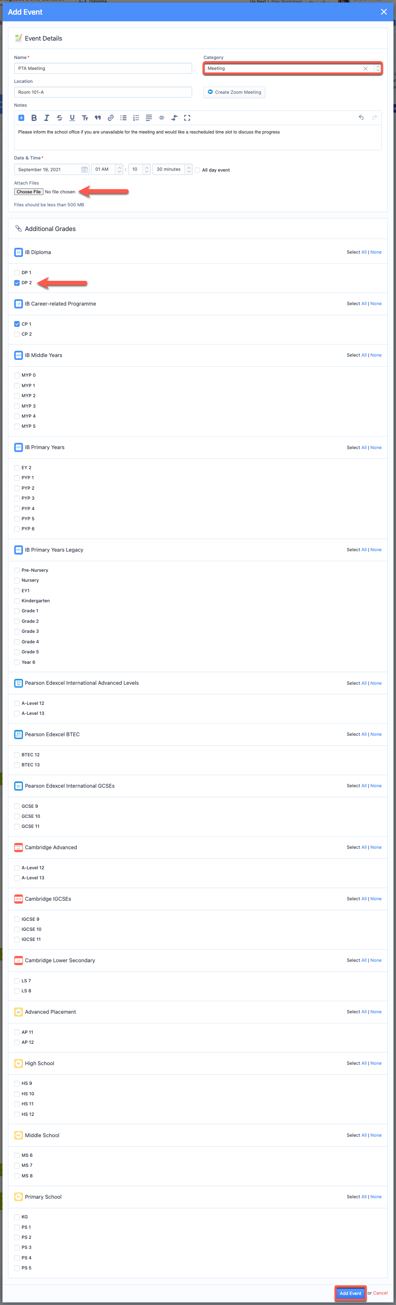
Task: Check the MYP 3 grade box
Action: coord(17,406)
